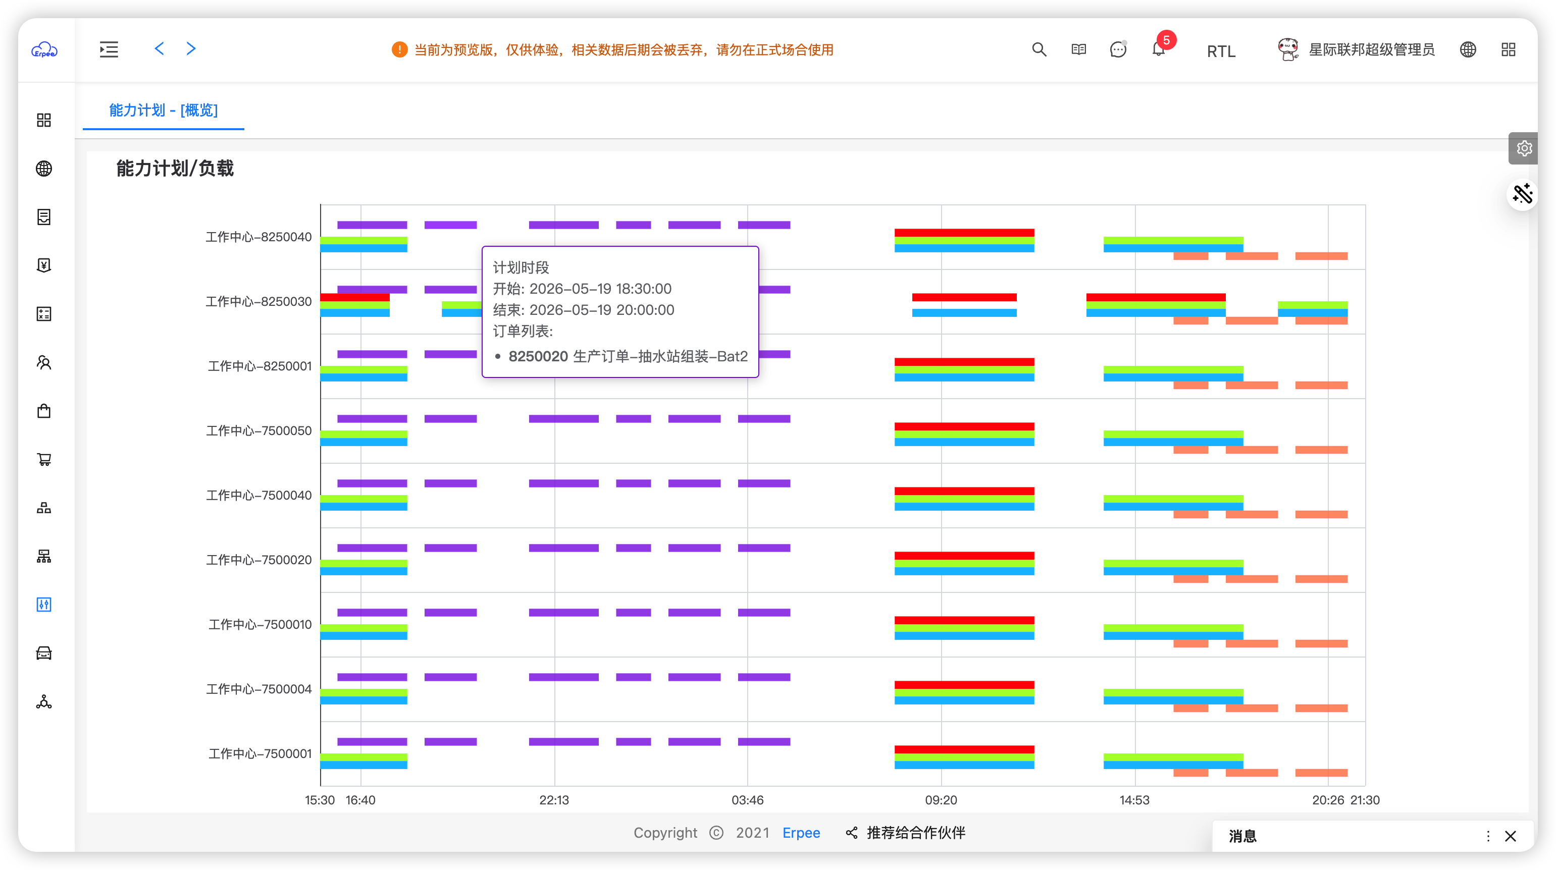Click the notification bell with badge
This screenshot has width=1556, height=870.
coord(1159,49)
